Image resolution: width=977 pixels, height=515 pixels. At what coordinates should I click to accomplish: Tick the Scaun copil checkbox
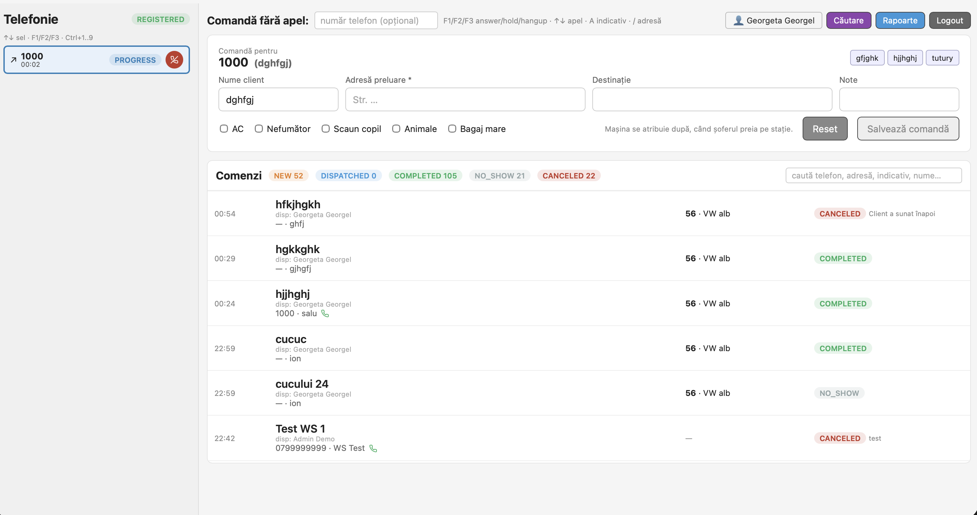325,129
